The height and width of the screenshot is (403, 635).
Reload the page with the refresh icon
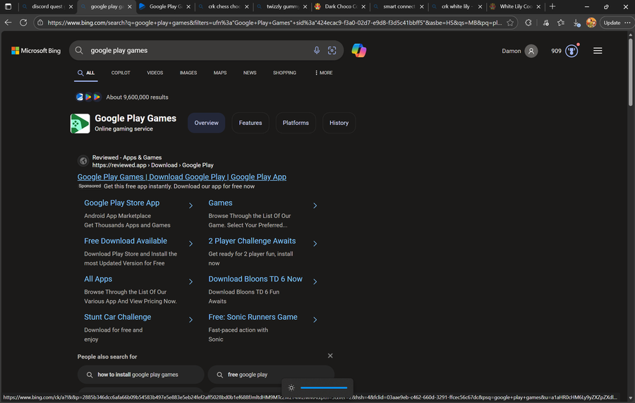[x=23, y=23]
